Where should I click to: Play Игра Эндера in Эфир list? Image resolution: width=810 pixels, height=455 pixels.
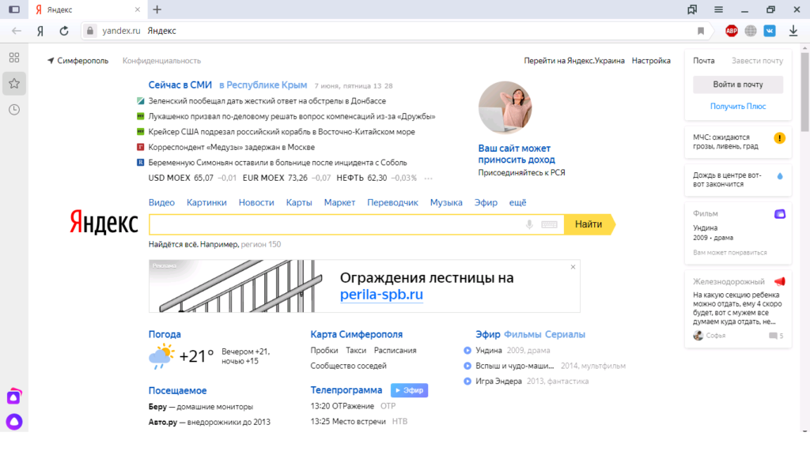[467, 382]
